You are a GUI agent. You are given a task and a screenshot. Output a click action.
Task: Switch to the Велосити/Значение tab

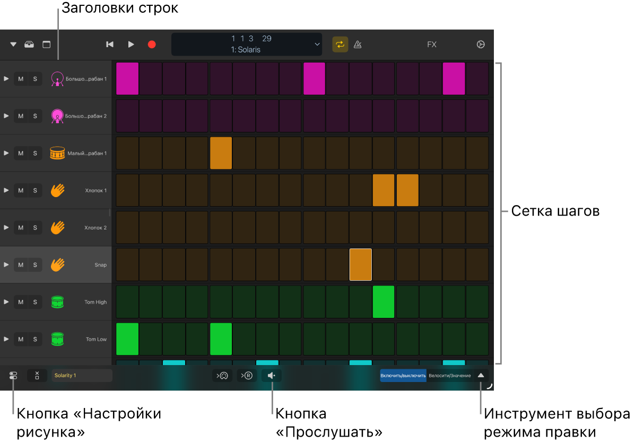[x=449, y=376]
